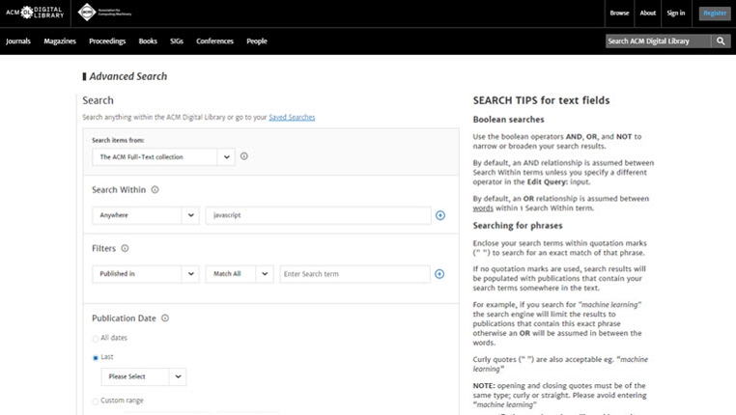Open the Proceedings menu
The width and height of the screenshot is (736, 415).
(x=107, y=41)
